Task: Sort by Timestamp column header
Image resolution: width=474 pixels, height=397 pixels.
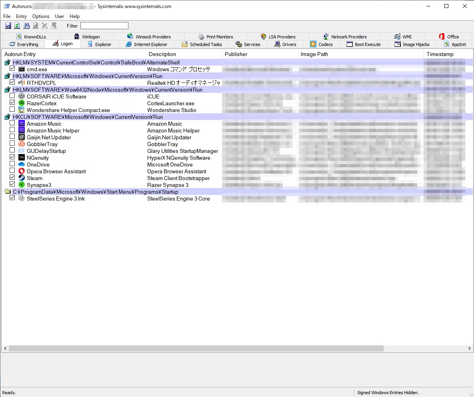Action: pyautogui.click(x=448, y=54)
